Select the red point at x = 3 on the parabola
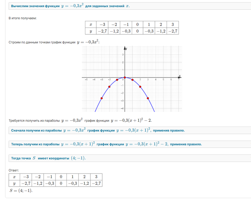The height and width of the screenshot is (201, 251). pos(148,98)
